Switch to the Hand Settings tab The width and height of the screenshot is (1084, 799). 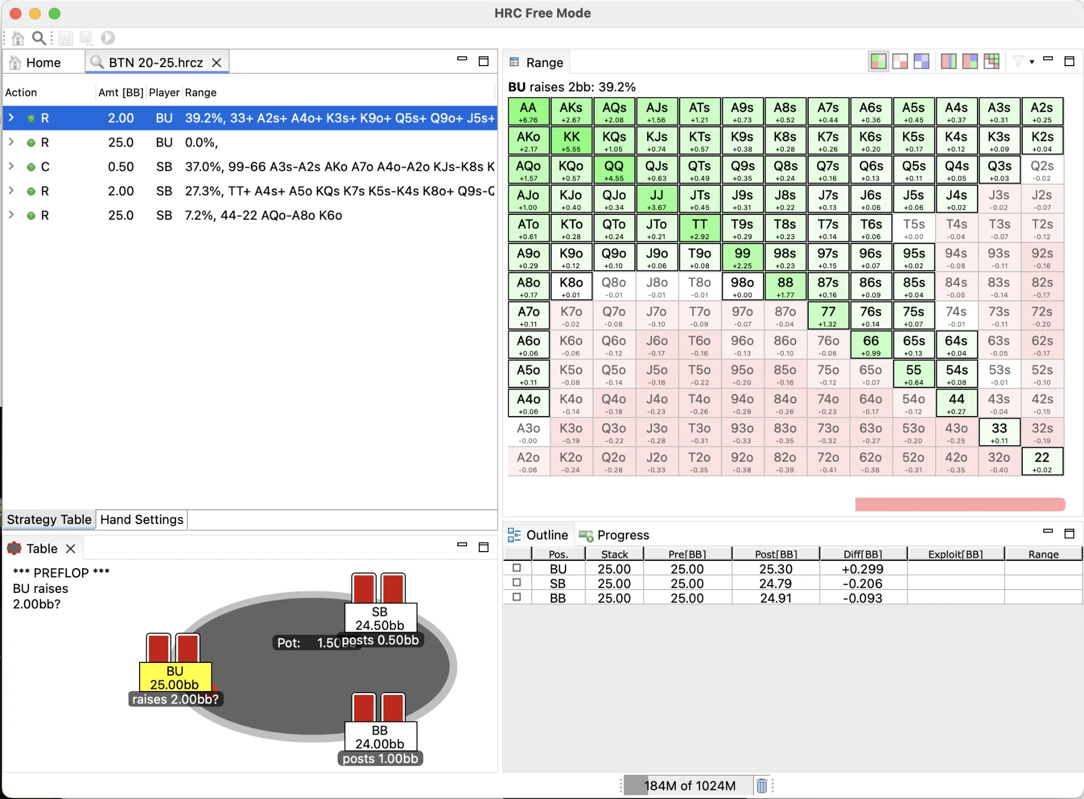[142, 520]
